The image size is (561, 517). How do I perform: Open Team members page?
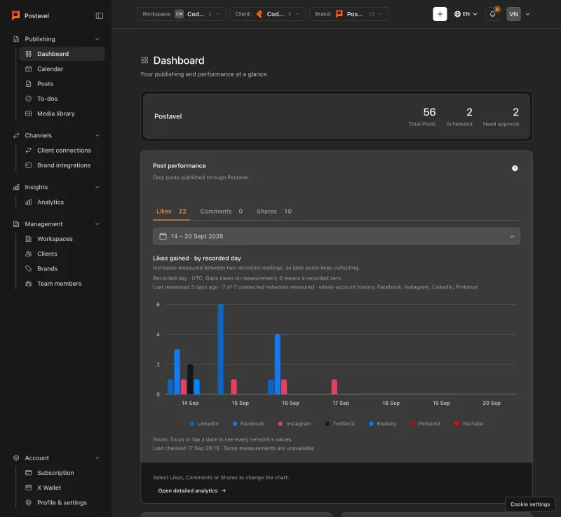pos(62,284)
